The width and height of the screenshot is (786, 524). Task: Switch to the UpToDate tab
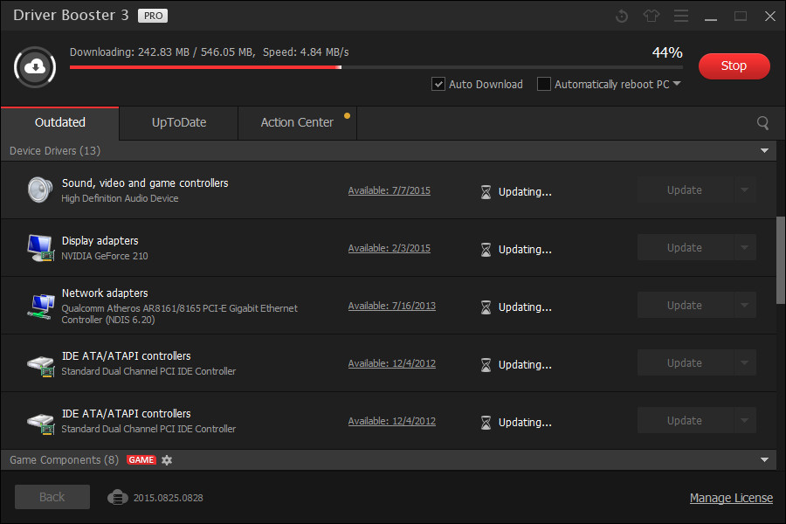[x=178, y=123]
